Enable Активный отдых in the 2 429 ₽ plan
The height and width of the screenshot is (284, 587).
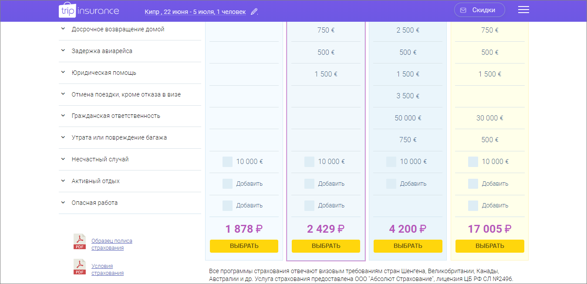point(309,184)
